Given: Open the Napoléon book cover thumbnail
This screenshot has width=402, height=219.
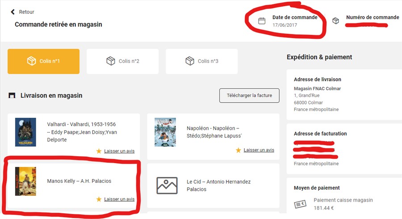Looking at the screenshot, I should click(x=165, y=132).
